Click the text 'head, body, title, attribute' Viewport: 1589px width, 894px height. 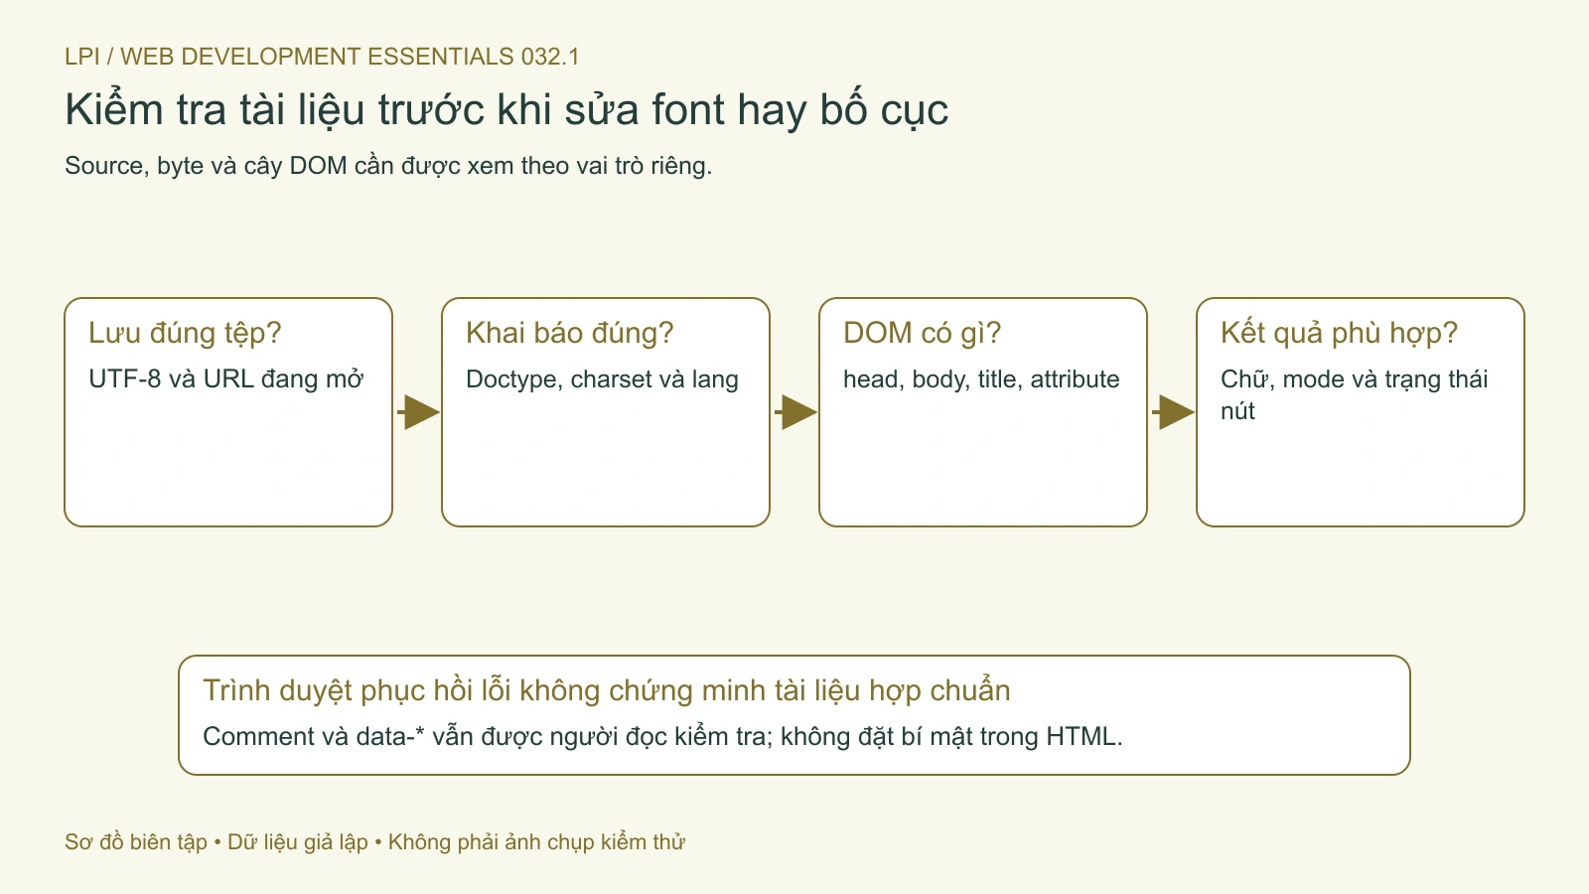click(981, 379)
